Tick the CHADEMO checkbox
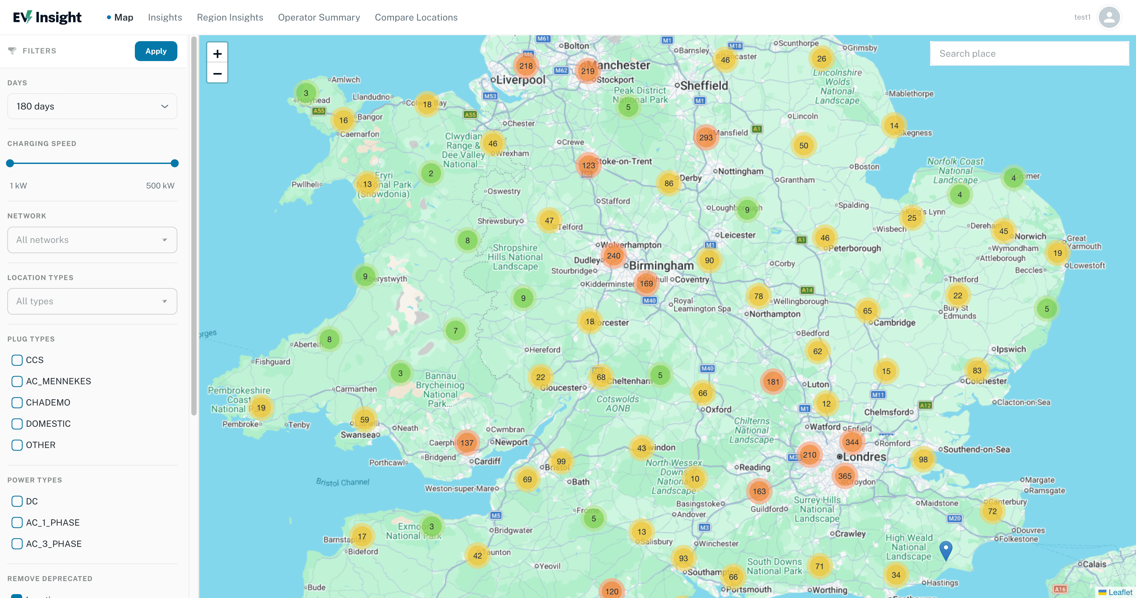 coord(17,402)
